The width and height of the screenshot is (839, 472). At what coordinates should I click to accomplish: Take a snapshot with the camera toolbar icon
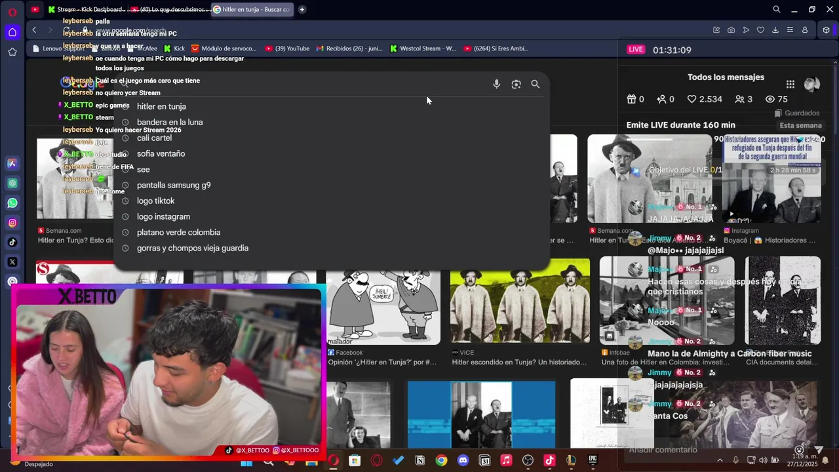731,30
